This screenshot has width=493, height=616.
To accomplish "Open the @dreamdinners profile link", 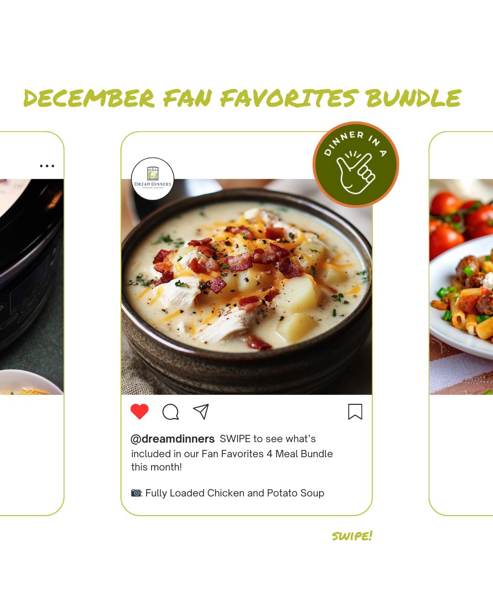I will pos(173,439).
